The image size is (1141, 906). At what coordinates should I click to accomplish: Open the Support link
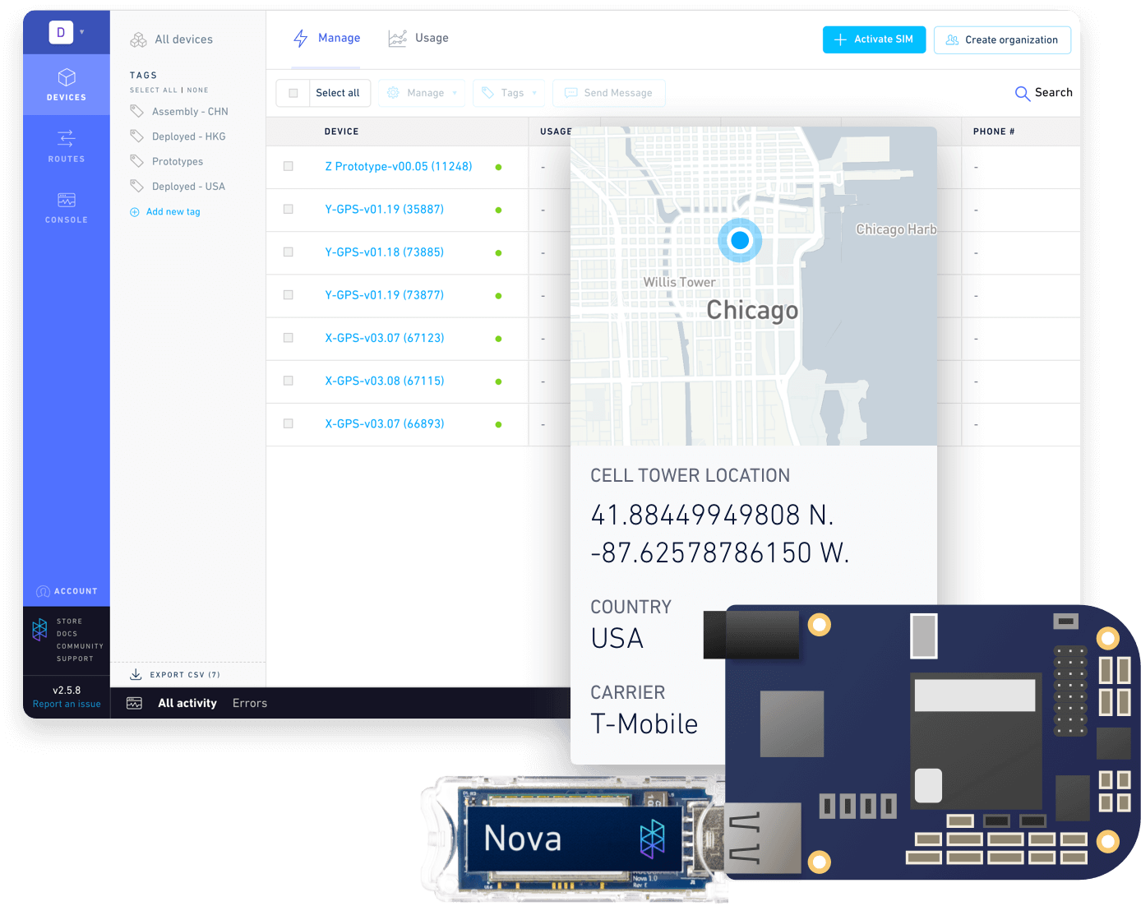click(75, 659)
